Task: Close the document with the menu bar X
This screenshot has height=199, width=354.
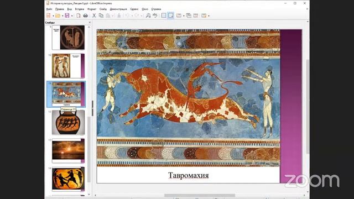Action: (x=307, y=9)
